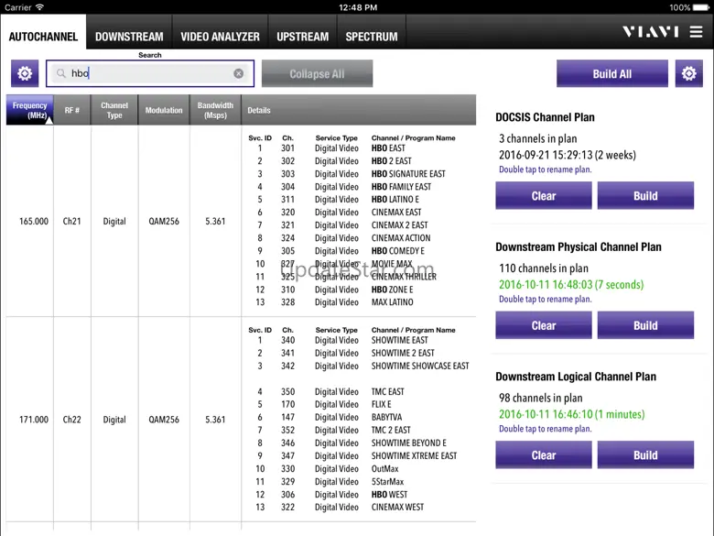Select the SHOWTIME EAST row

pos(359,340)
